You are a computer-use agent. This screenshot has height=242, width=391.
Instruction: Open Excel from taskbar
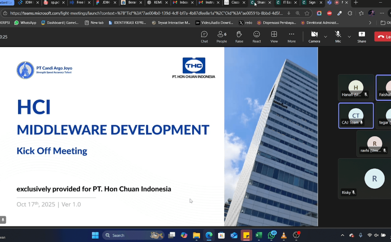coord(259,235)
